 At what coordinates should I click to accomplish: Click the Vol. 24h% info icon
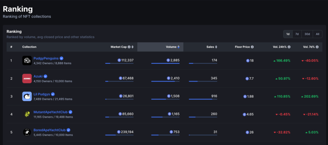click(x=289, y=47)
